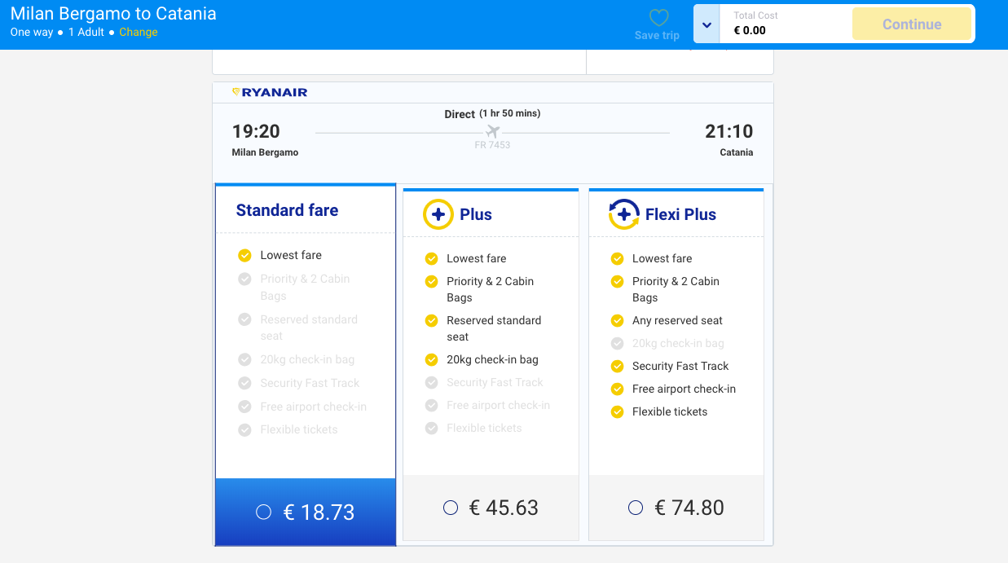Click the Continue button

click(x=911, y=24)
